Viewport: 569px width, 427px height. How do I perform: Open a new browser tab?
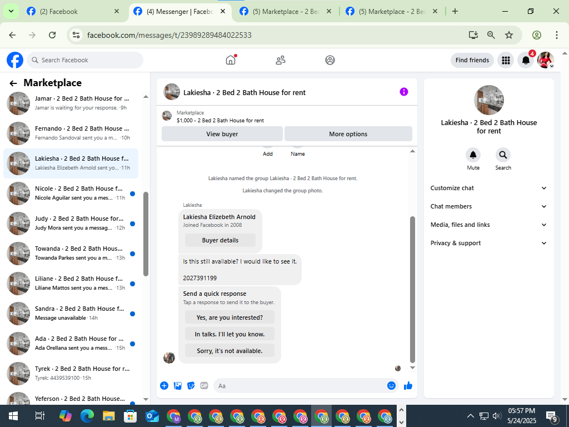(455, 11)
